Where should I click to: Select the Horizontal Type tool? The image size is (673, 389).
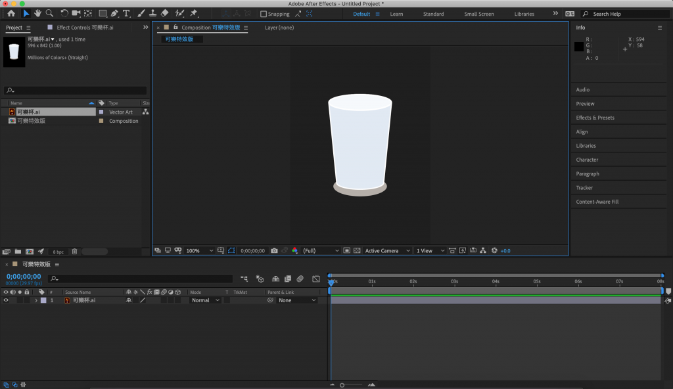126,13
